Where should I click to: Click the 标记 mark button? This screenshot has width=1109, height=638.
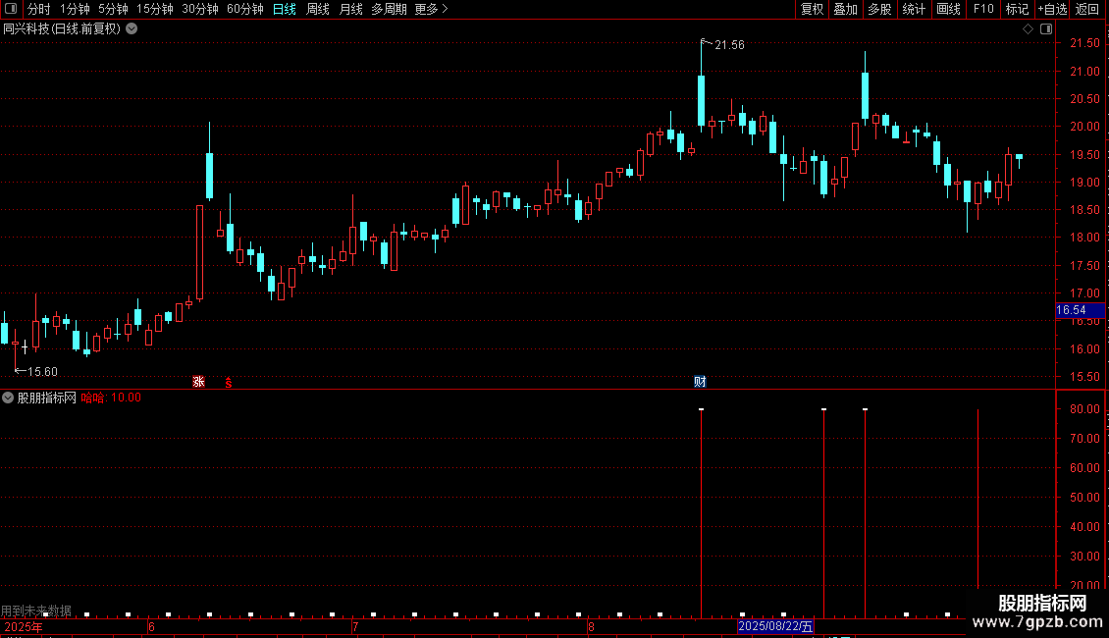pyautogui.click(x=1017, y=9)
